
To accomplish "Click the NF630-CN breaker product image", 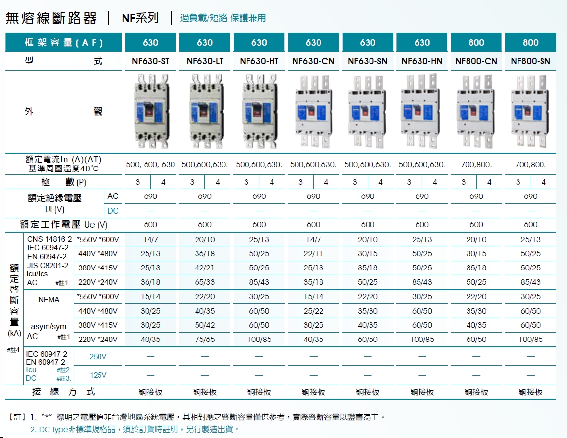I will (x=313, y=112).
